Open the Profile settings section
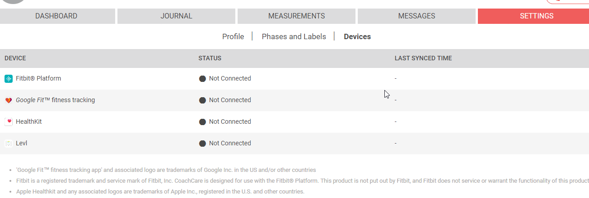 [x=233, y=36]
